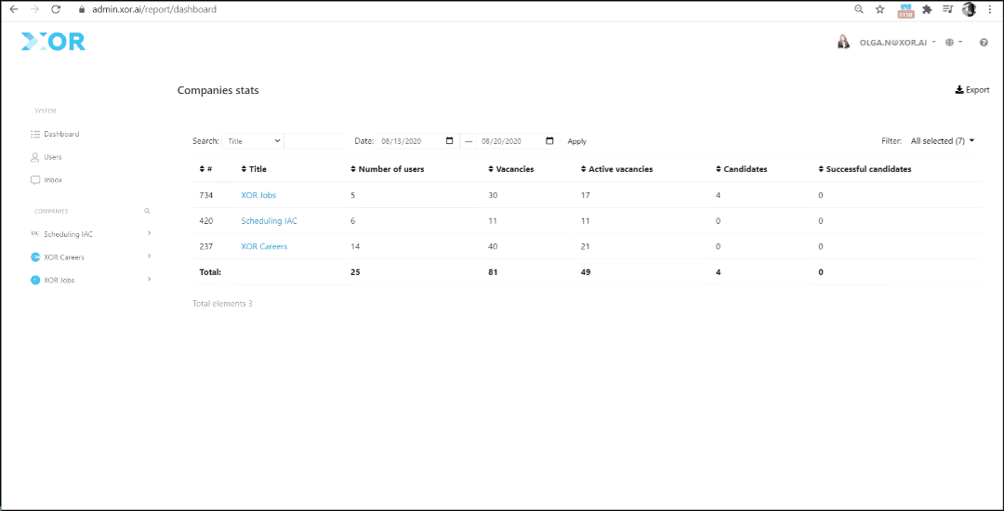Sort by Vacancies column

coord(511,169)
